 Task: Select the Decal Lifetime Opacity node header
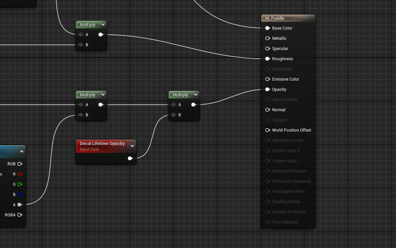pos(106,146)
